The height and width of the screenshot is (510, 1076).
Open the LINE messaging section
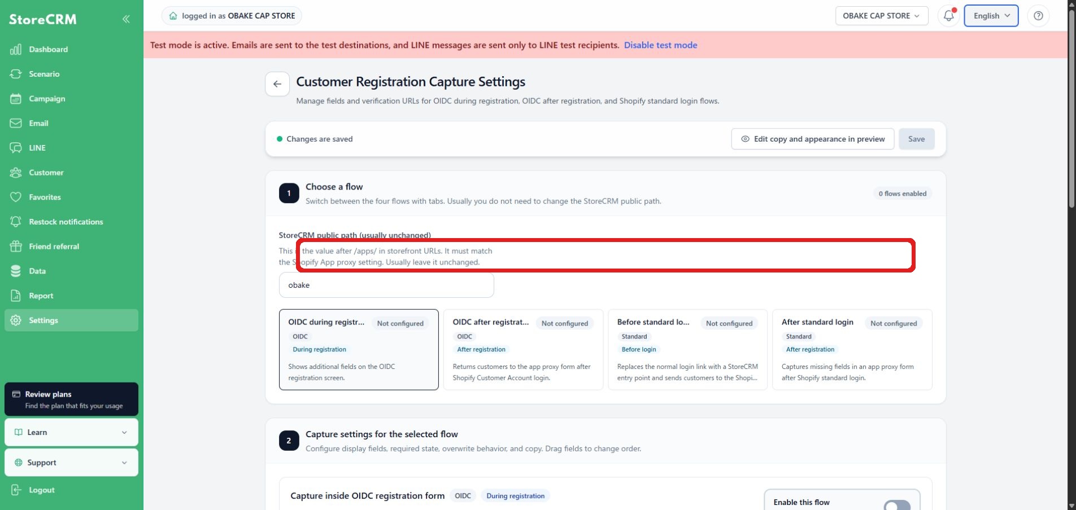pos(71,148)
